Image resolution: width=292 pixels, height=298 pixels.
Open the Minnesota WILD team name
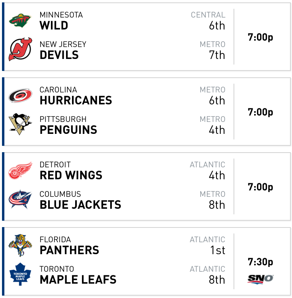click(54, 25)
